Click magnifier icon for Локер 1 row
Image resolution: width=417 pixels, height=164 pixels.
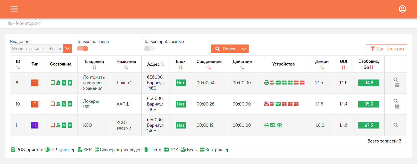pyautogui.click(x=396, y=80)
